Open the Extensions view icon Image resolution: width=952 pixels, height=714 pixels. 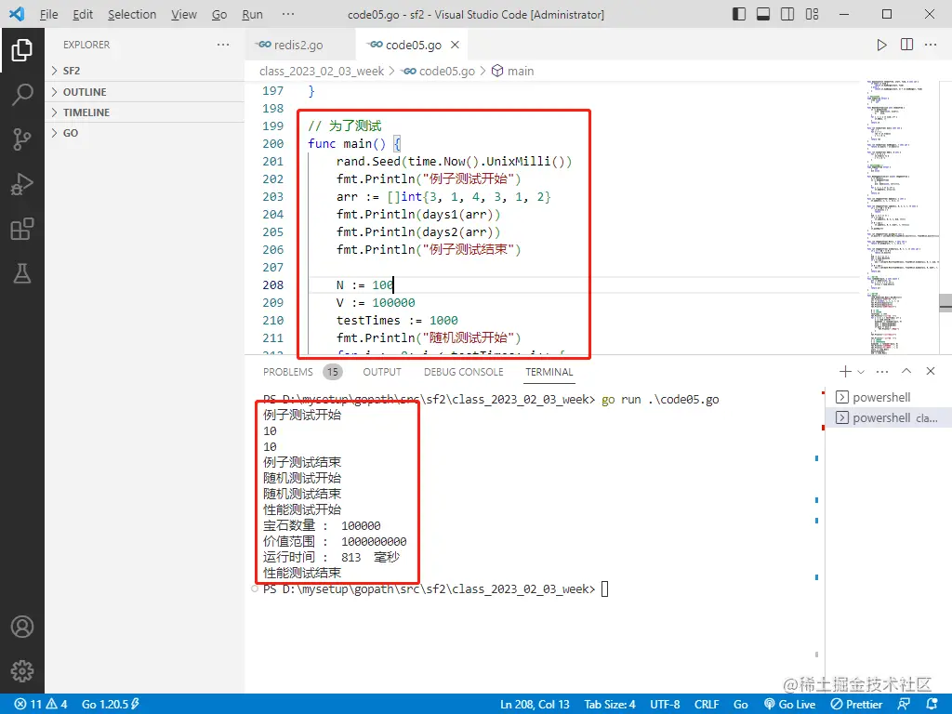[x=22, y=229]
